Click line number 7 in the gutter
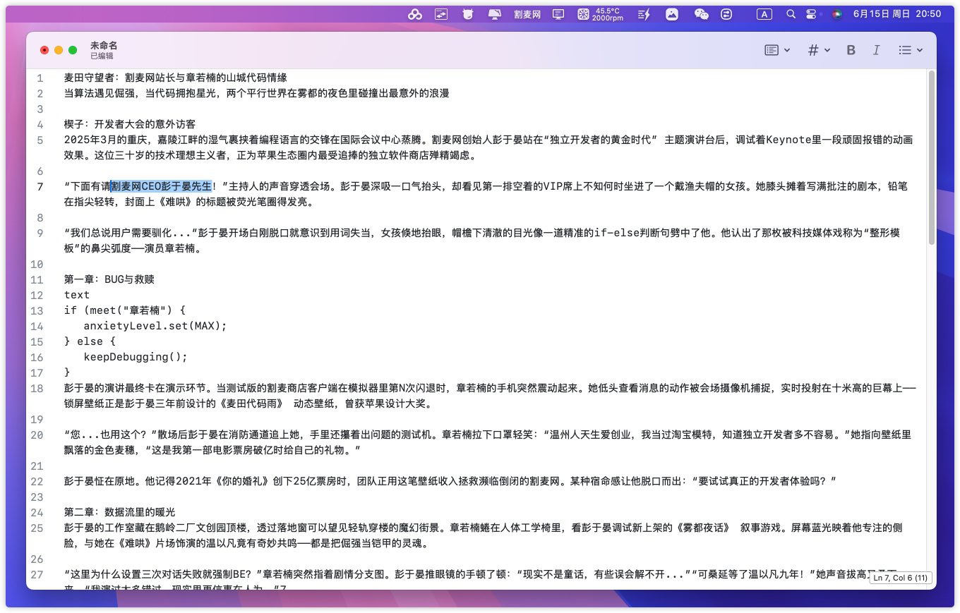This screenshot has height=613, width=960. point(40,186)
